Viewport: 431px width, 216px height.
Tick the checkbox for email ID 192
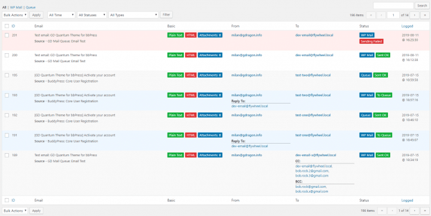coord(7,115)
